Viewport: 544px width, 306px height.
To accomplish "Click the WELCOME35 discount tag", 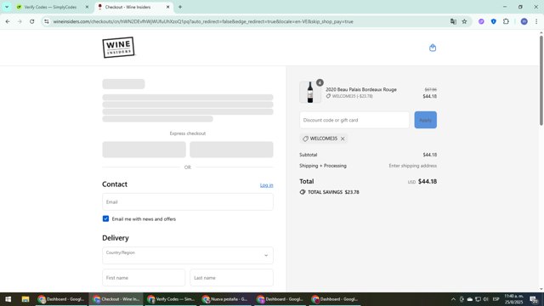I will click(323, 139).
